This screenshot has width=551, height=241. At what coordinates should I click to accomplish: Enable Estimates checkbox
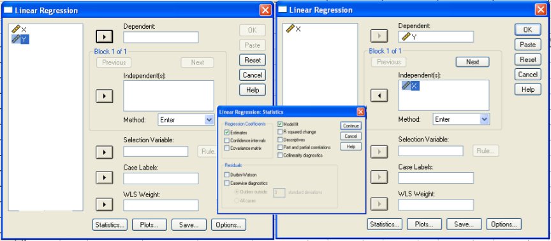point(227,133)
